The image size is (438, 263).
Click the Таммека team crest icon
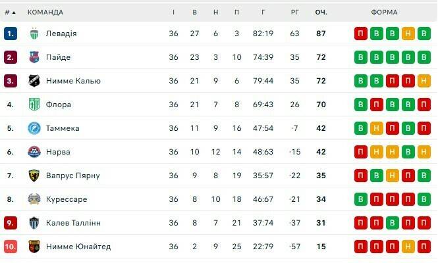coord(35,128)
